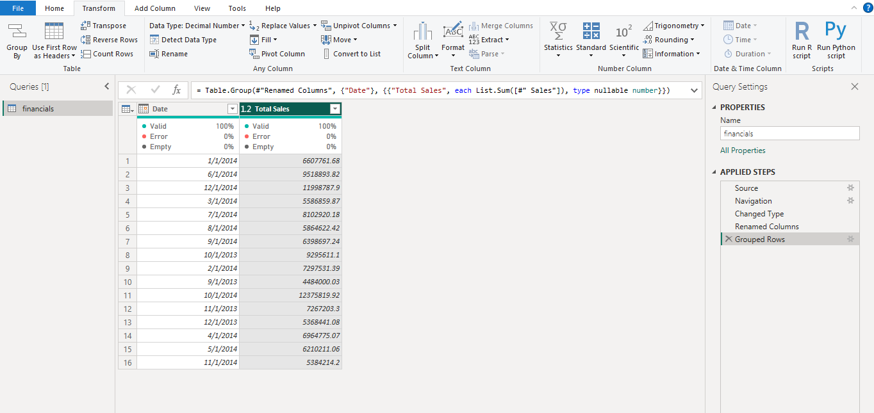
Task: Open the Extract dropdown
Action: tap(489, 40)
